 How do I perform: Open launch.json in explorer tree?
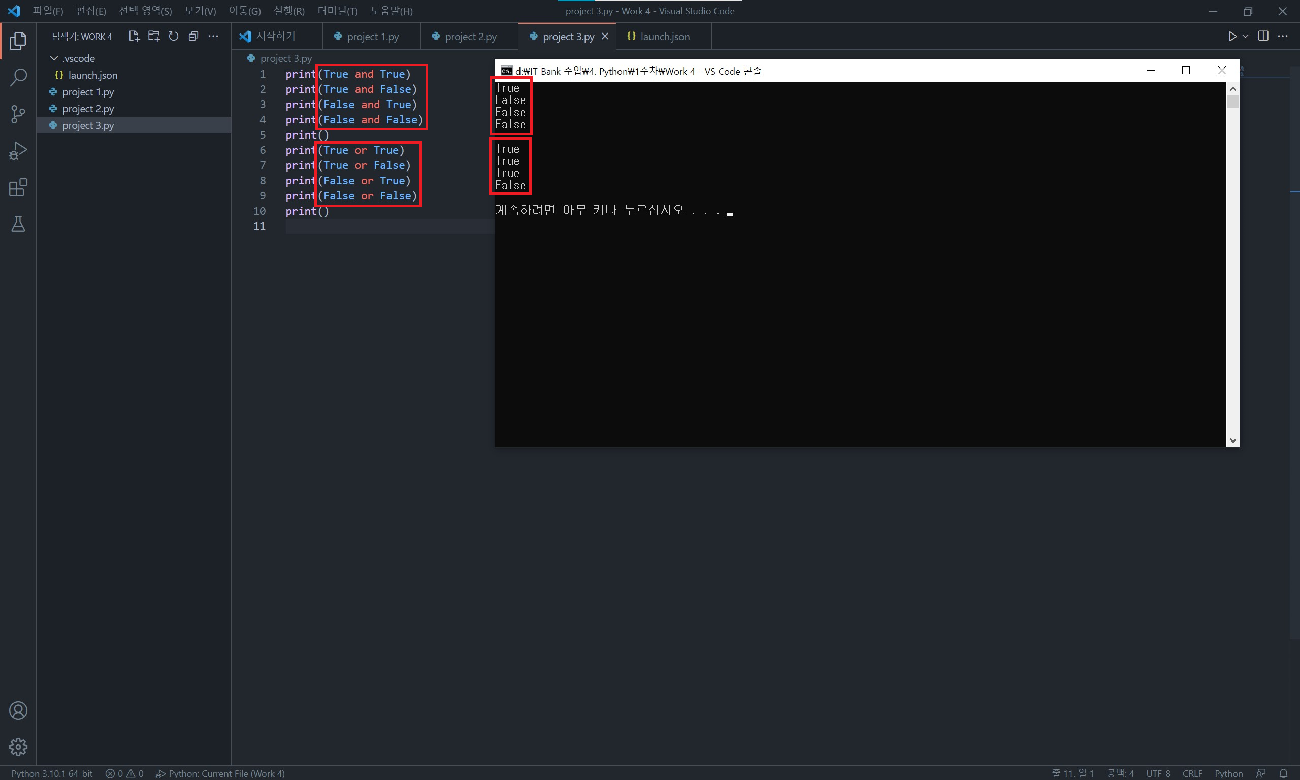[92, 75]
